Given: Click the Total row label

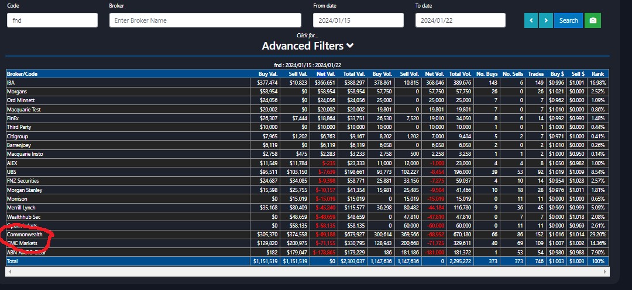Looking at the screenshot, I should pyautogui.click(x=12, y=261).
